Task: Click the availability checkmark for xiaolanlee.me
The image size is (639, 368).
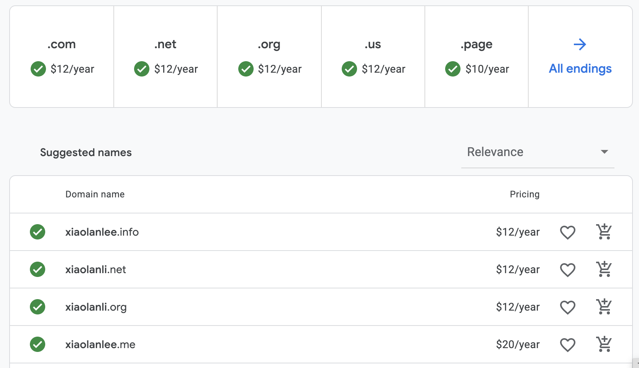Action: [38, 344]
